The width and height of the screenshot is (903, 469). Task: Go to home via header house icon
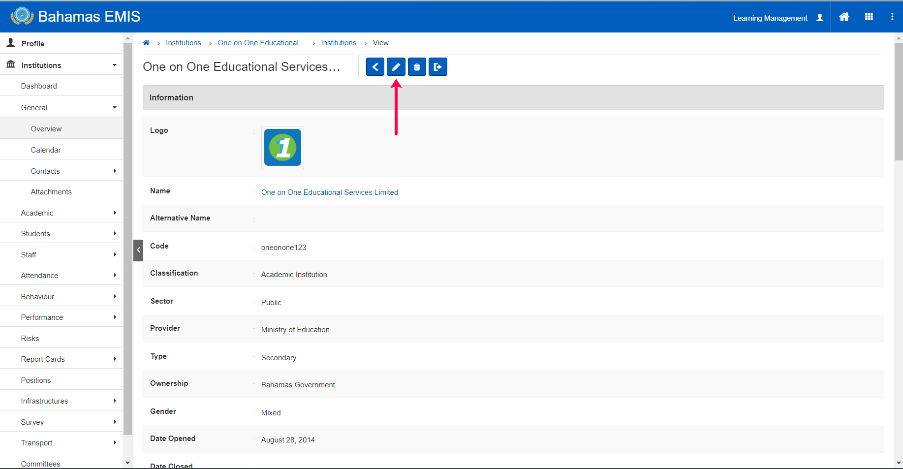pos(844,17)
